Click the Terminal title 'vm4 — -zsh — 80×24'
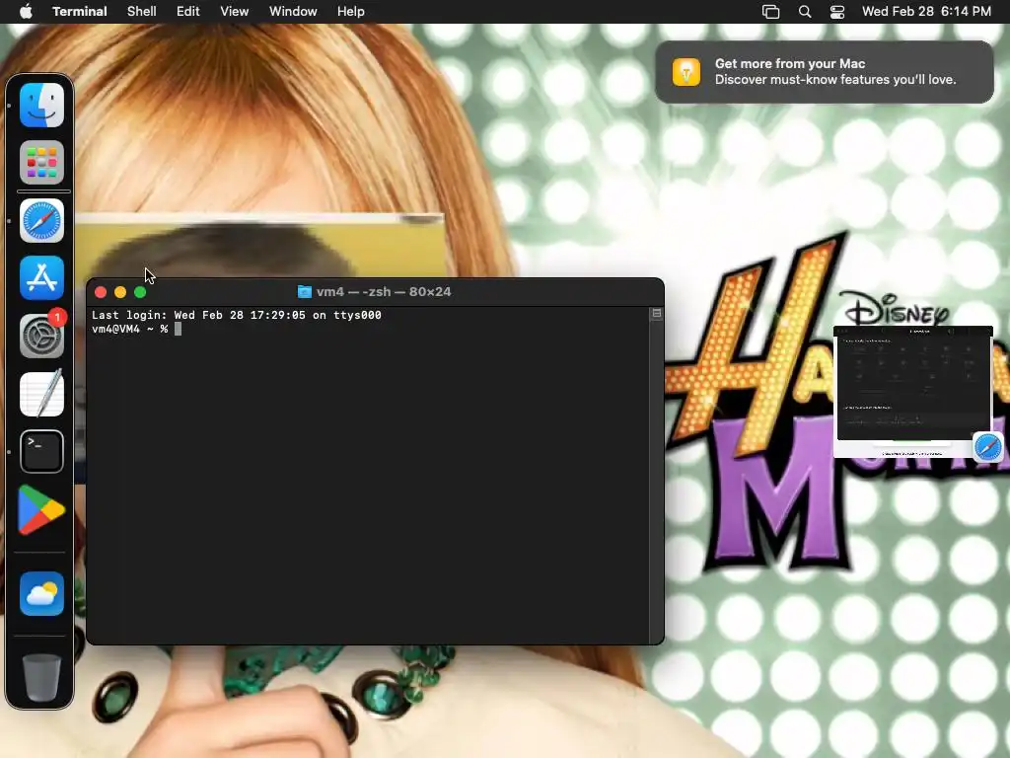Screen dimensions: 1010x758 [x=384, y=292]
